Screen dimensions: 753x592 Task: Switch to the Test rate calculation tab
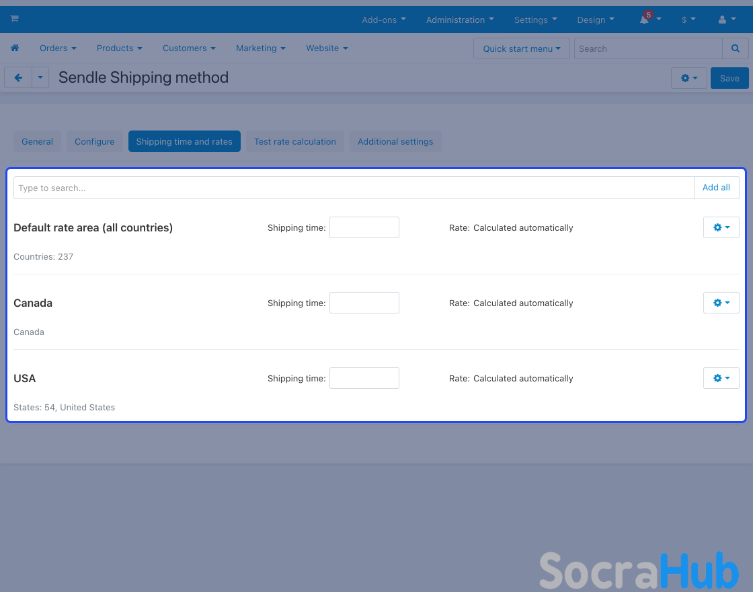point(294,141)
